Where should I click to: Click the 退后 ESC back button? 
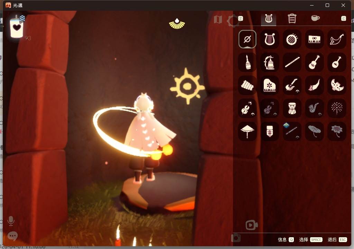pyautogui.click(x=337, y=240)
